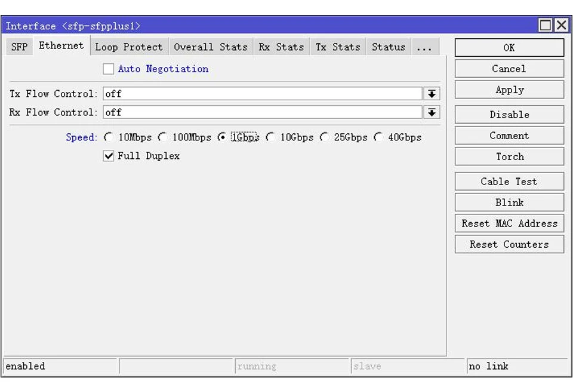This screenshot has width=573, height=390.
Task: Expand the Rx Flow Control dropdown arrow
Action: click(x=432, y=112)
